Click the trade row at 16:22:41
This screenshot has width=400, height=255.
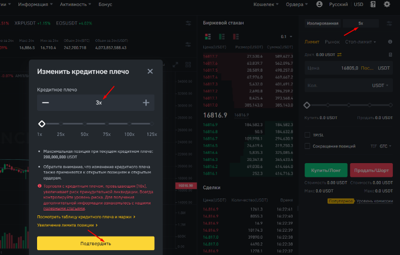pyautogui.click(x=248, y=209)
